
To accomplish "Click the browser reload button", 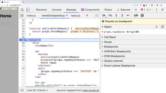I will tap(7, 5).
